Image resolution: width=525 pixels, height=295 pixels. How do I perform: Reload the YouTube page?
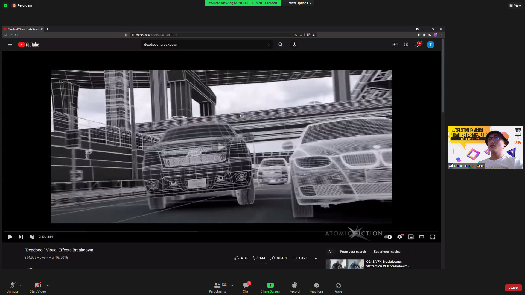pos(16,35)
